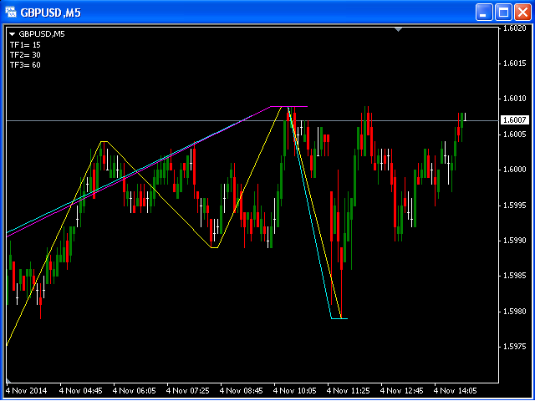Click the 4 Nov 08:45 time label
This screenshot has height=401, width=535.
tap(242, 390)
